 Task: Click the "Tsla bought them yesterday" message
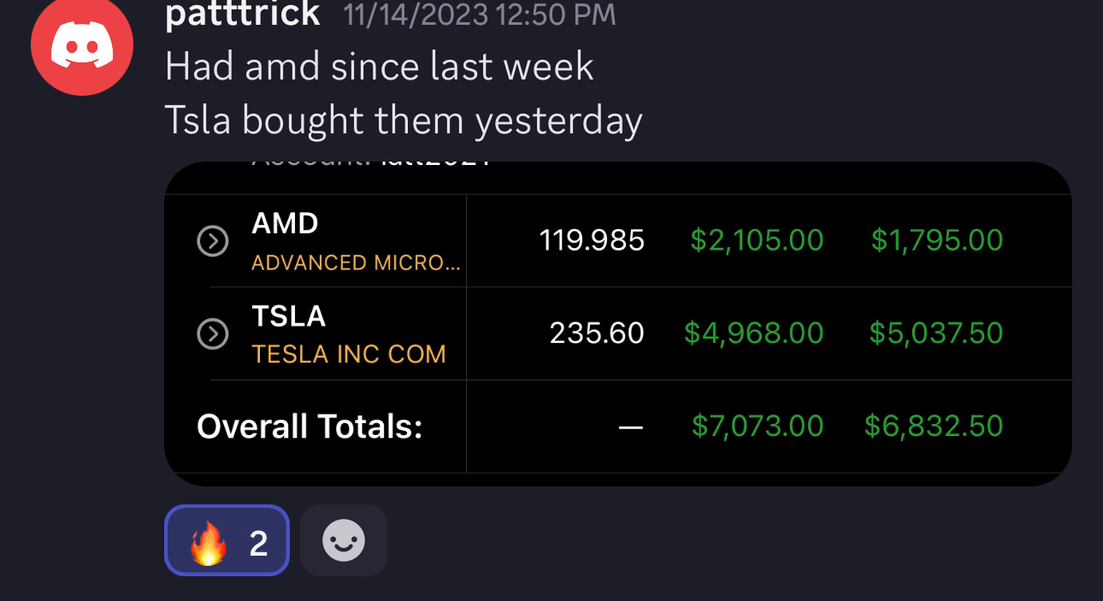click(403, 121)
